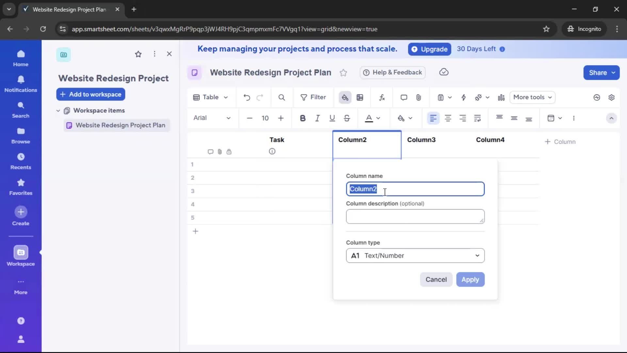
Task: Open the Table view menu
Action: [210, 97]
